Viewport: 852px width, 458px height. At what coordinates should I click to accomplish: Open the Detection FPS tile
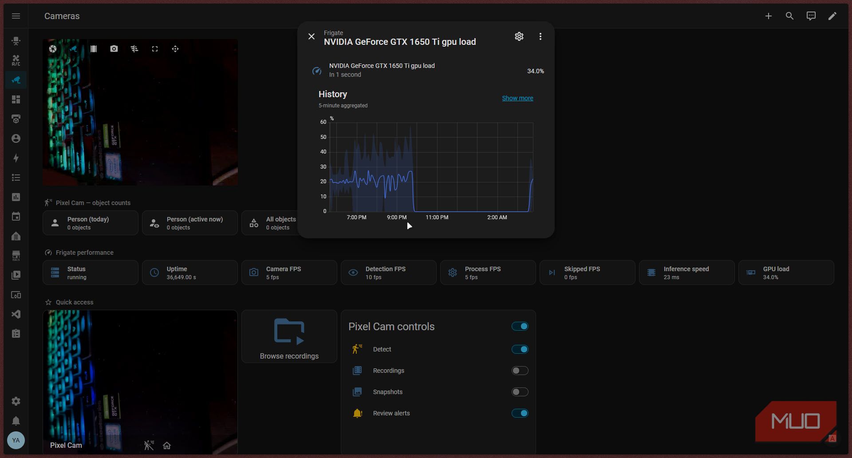point(389,272)
